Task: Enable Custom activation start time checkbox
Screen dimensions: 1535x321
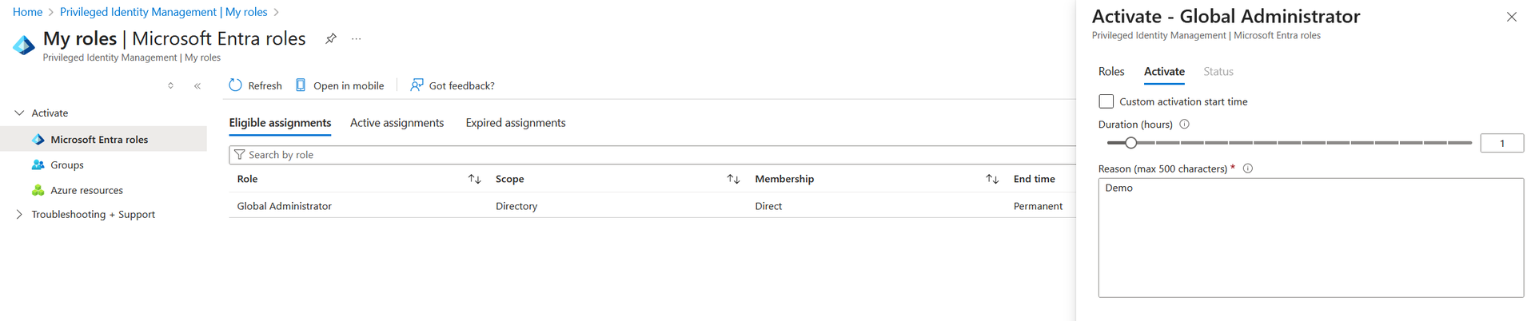Action: (1106, 101)
